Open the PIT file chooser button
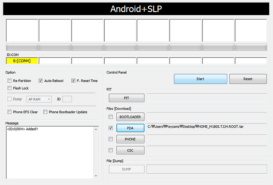 tap(127, 98)
